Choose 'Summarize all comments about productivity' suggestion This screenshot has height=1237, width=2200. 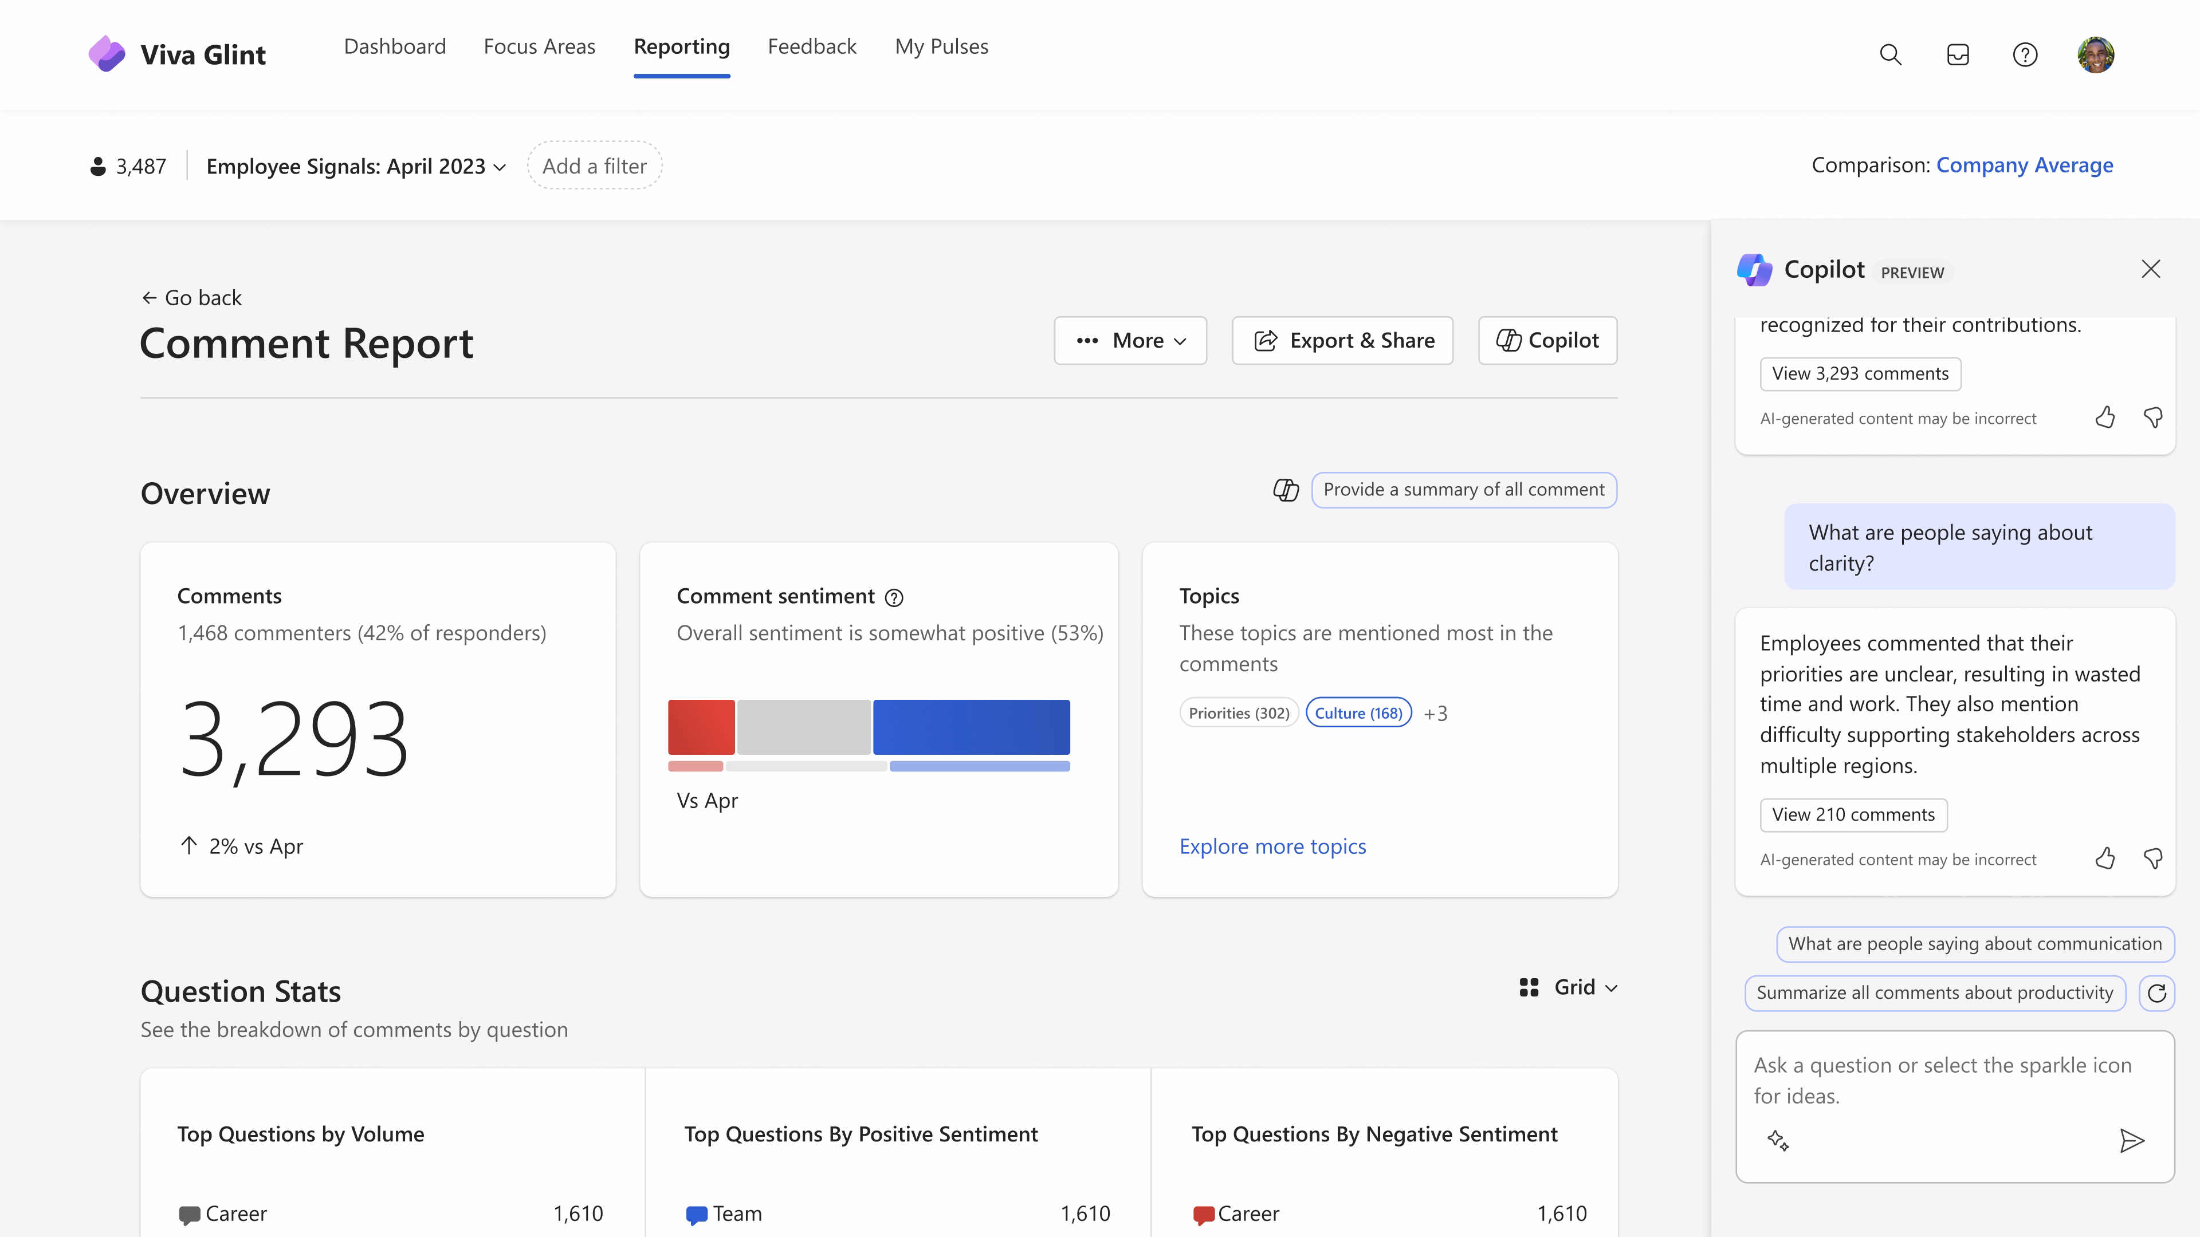tap(1934, 993)
